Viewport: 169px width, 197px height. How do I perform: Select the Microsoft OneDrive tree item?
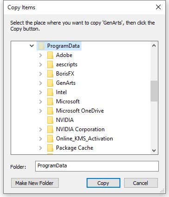click(75, 111)
